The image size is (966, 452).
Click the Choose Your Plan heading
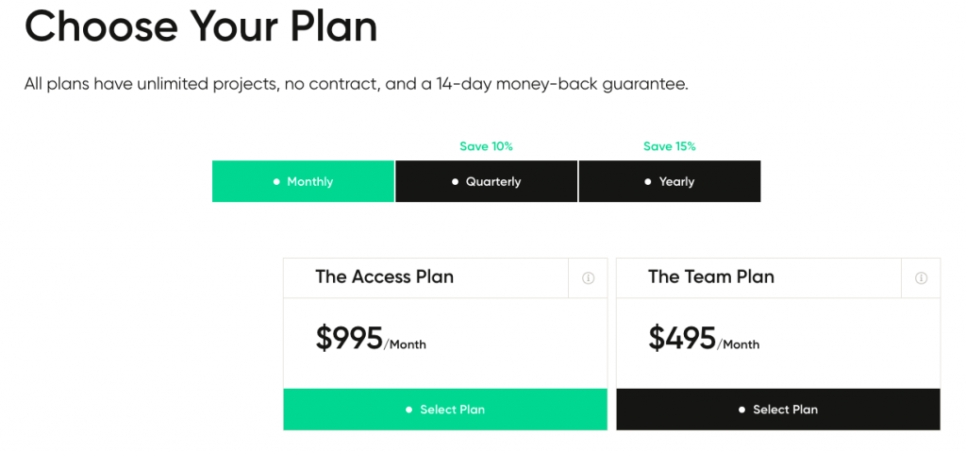[x=201, y=25]
